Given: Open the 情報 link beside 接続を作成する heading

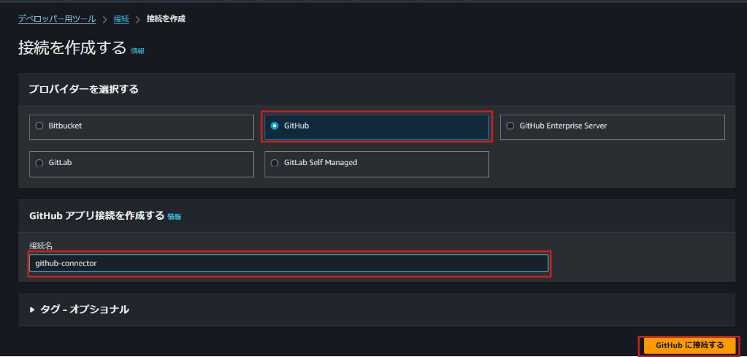Looking at the screenshot, I should pos(138,51).
